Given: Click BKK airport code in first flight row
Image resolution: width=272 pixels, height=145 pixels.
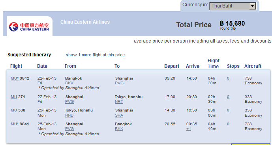Looking at the screenshot, I should [x=69, y=83].
